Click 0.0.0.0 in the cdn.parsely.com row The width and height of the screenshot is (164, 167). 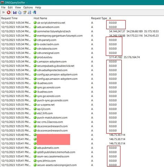point(113,40)
